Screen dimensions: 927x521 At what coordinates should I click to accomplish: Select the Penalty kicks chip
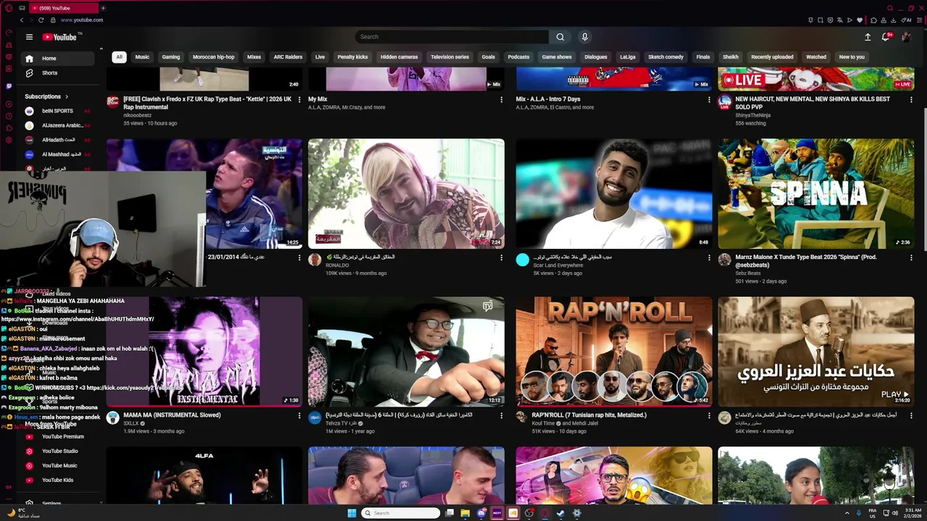tap(353, 57)
